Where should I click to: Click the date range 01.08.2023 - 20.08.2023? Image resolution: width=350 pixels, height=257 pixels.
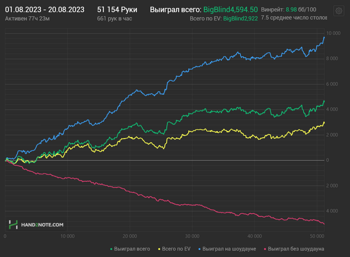tap(44, 9)
